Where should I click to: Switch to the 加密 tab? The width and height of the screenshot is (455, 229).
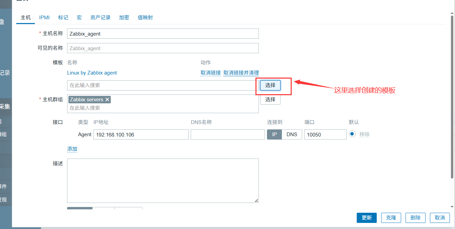click(x=124, y=18)
